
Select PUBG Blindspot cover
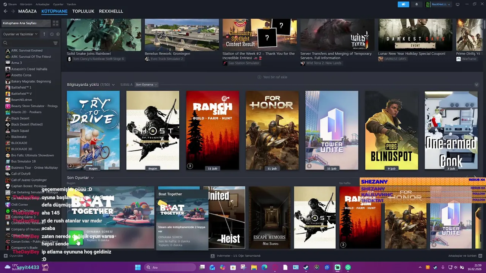(x=391, y=130)
